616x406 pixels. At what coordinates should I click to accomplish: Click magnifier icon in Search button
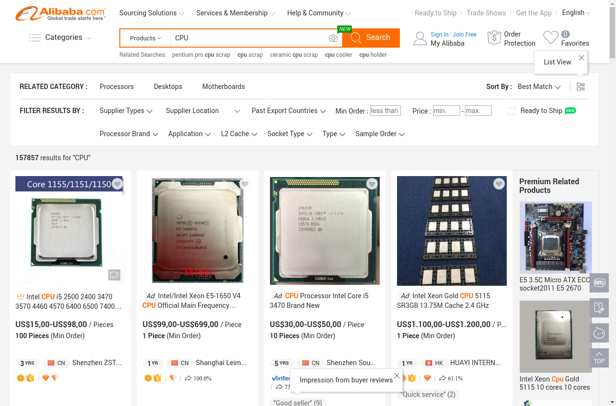coord(356,38)
